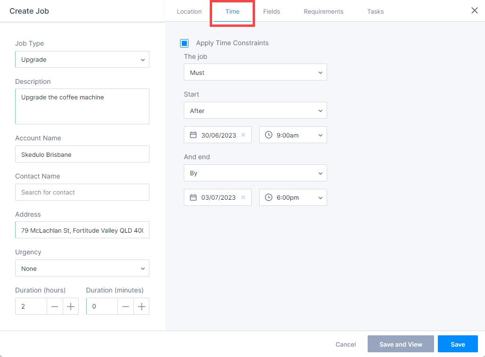Increase Duration minutes with the stepper
The image size is (485, 357).
(141, 306)
